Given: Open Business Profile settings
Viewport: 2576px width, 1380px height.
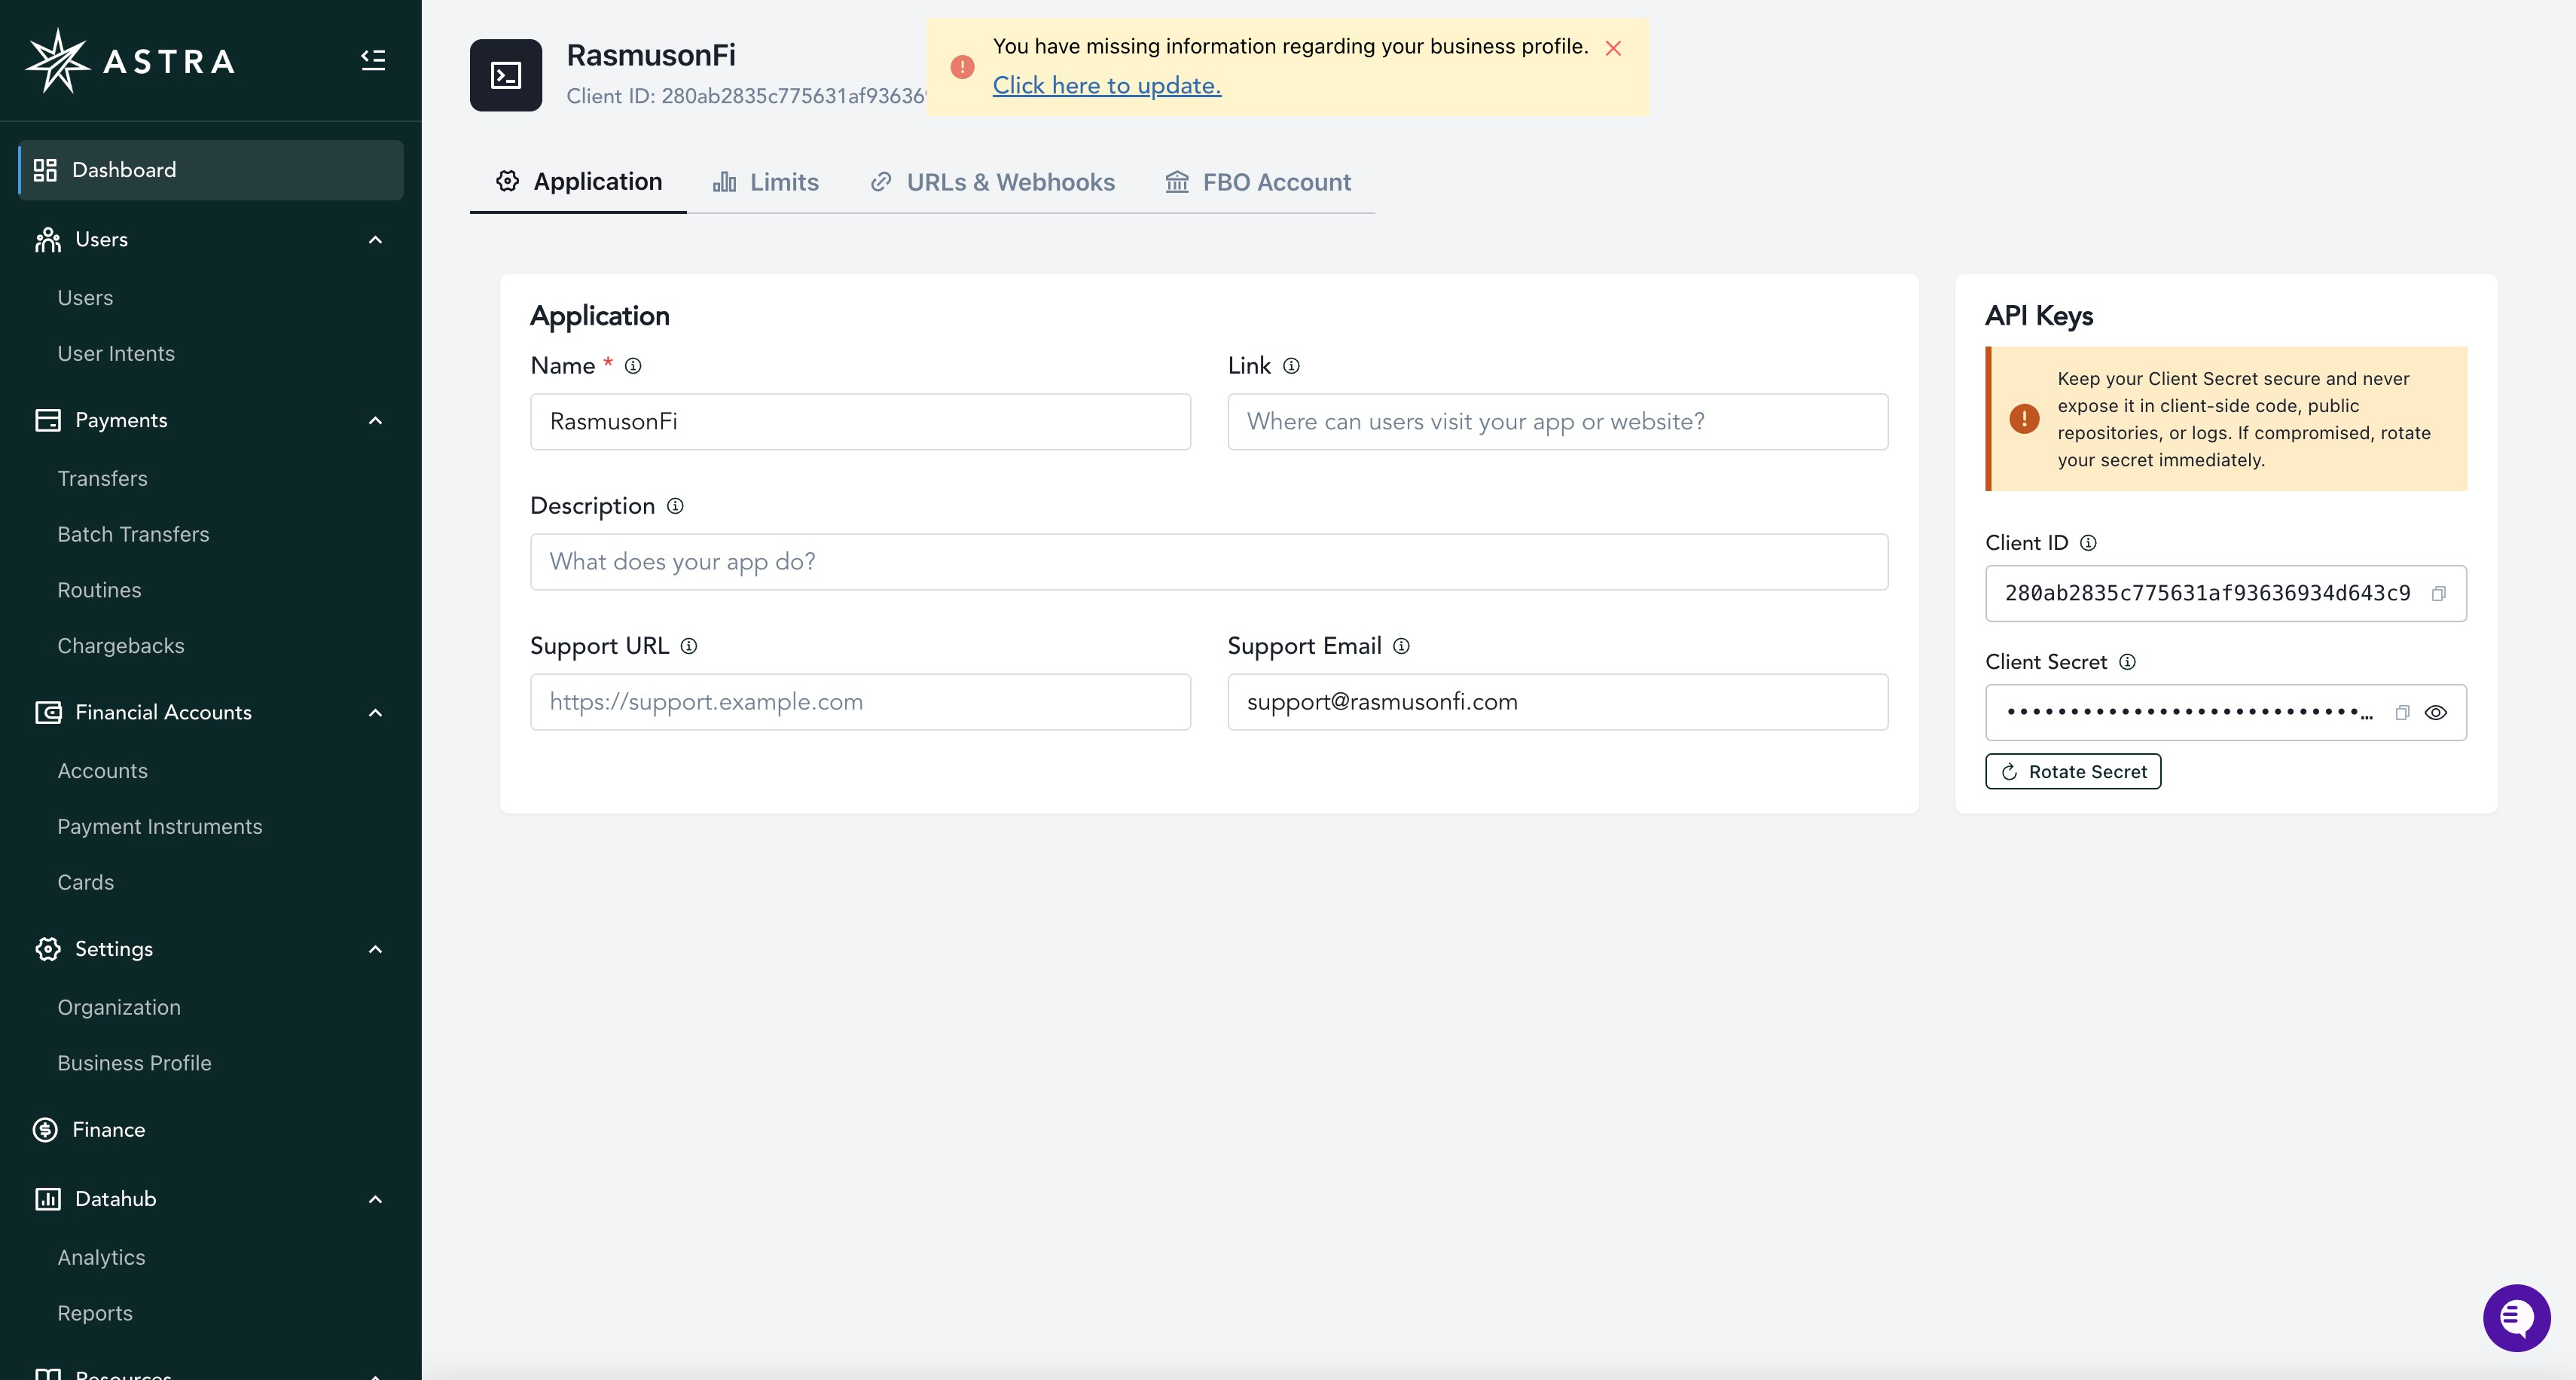Looking at the screenshot, I should pos(134,1063).
